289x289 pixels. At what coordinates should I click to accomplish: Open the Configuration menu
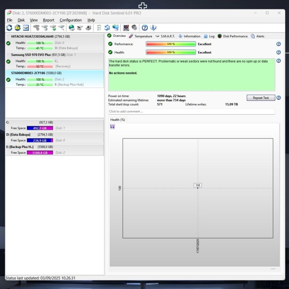point(71,20)
